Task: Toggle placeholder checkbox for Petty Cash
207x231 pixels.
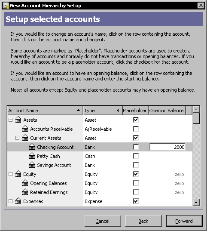Action: point(136,156)
